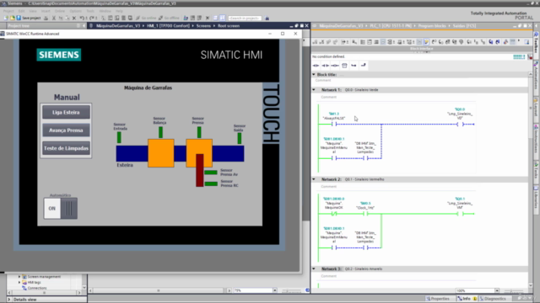Screen dimensions: 540x303
Task: Open the editor zoom level dropdown
Action: pyautogui.click(x=497, y=290)
